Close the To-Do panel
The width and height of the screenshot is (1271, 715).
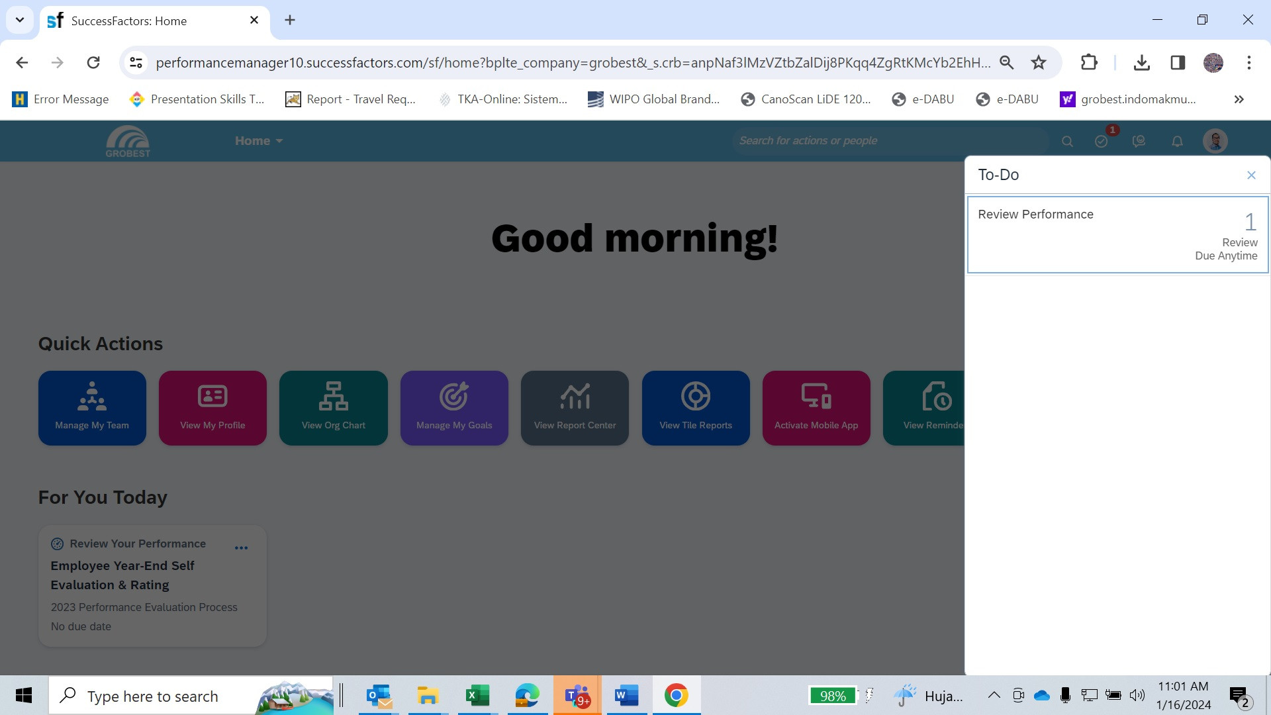coord(1251,175)
